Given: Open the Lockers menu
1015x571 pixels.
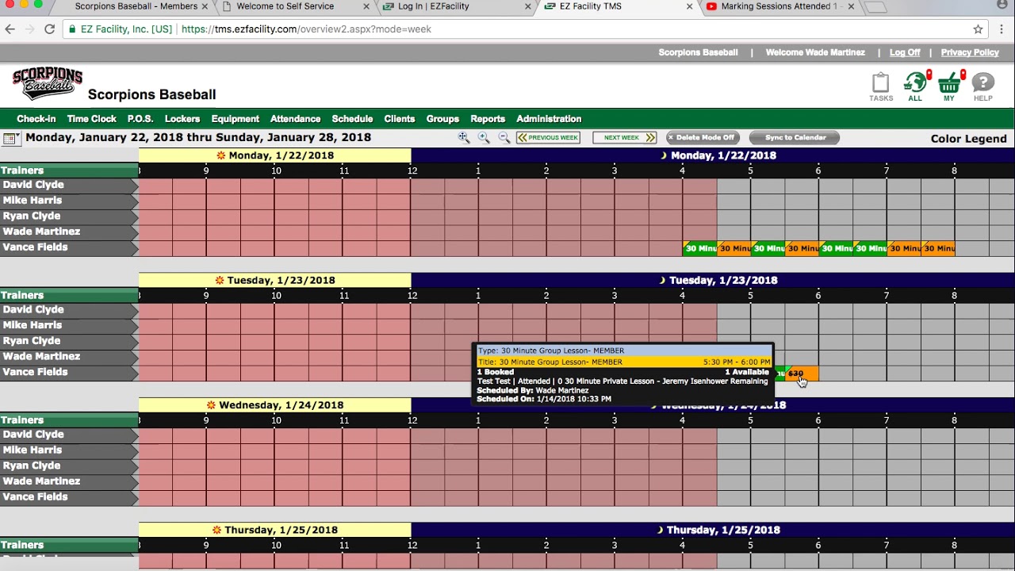Looking at the screenshot, I should (x=182, y=119).
